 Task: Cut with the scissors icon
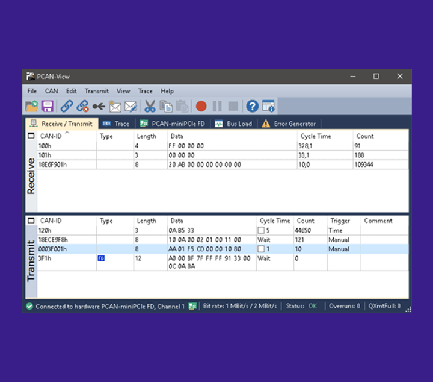pos(150,106)
